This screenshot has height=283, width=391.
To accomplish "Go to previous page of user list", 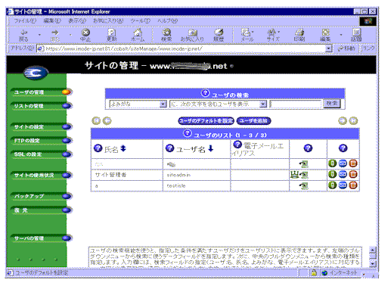I will [x=107, y=121].
